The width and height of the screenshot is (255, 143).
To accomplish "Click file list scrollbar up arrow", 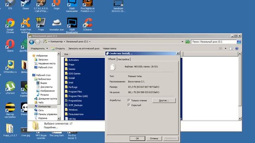I will click(x=240, y=54).
